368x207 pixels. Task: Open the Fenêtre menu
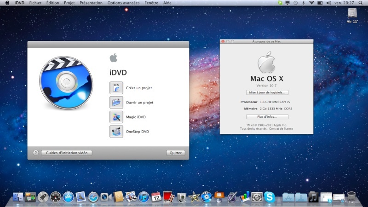click(x=151, y=3)
